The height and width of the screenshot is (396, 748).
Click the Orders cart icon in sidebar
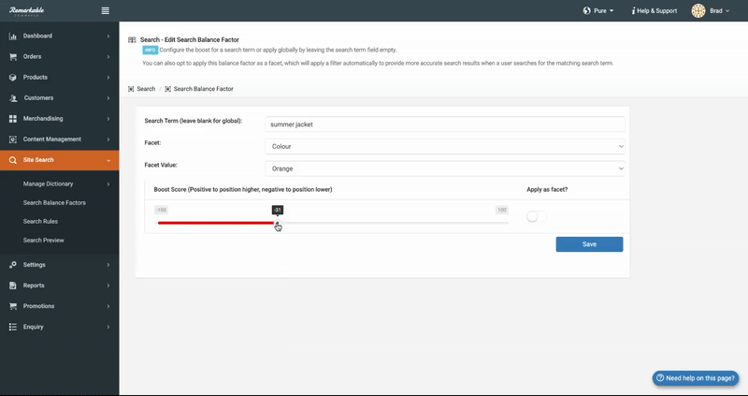point(13,57)
